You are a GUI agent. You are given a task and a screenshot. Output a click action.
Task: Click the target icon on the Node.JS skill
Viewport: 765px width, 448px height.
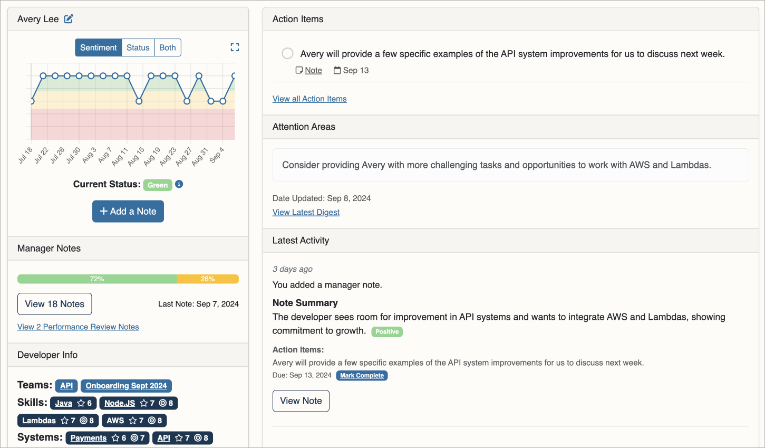coord(162,403)
